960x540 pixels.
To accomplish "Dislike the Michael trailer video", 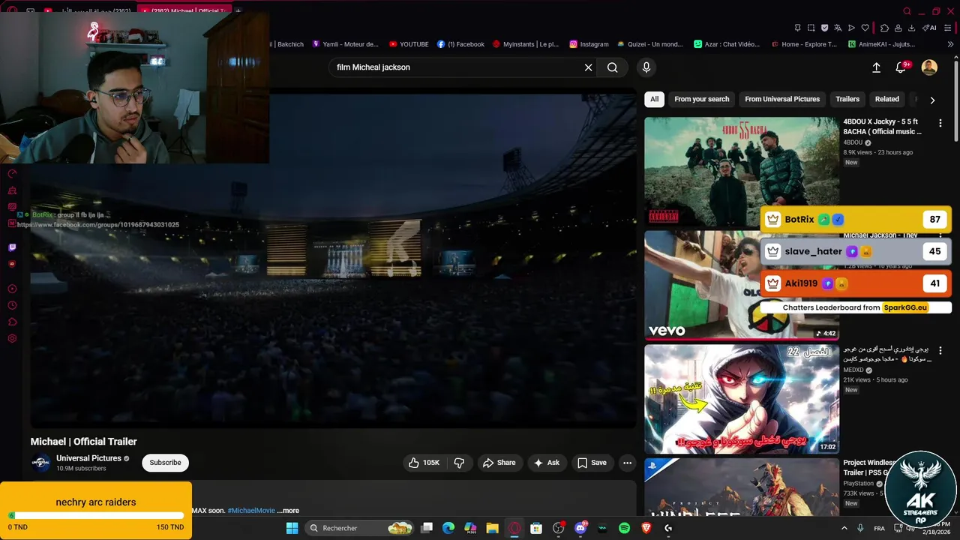I will [x=459, y=463].
